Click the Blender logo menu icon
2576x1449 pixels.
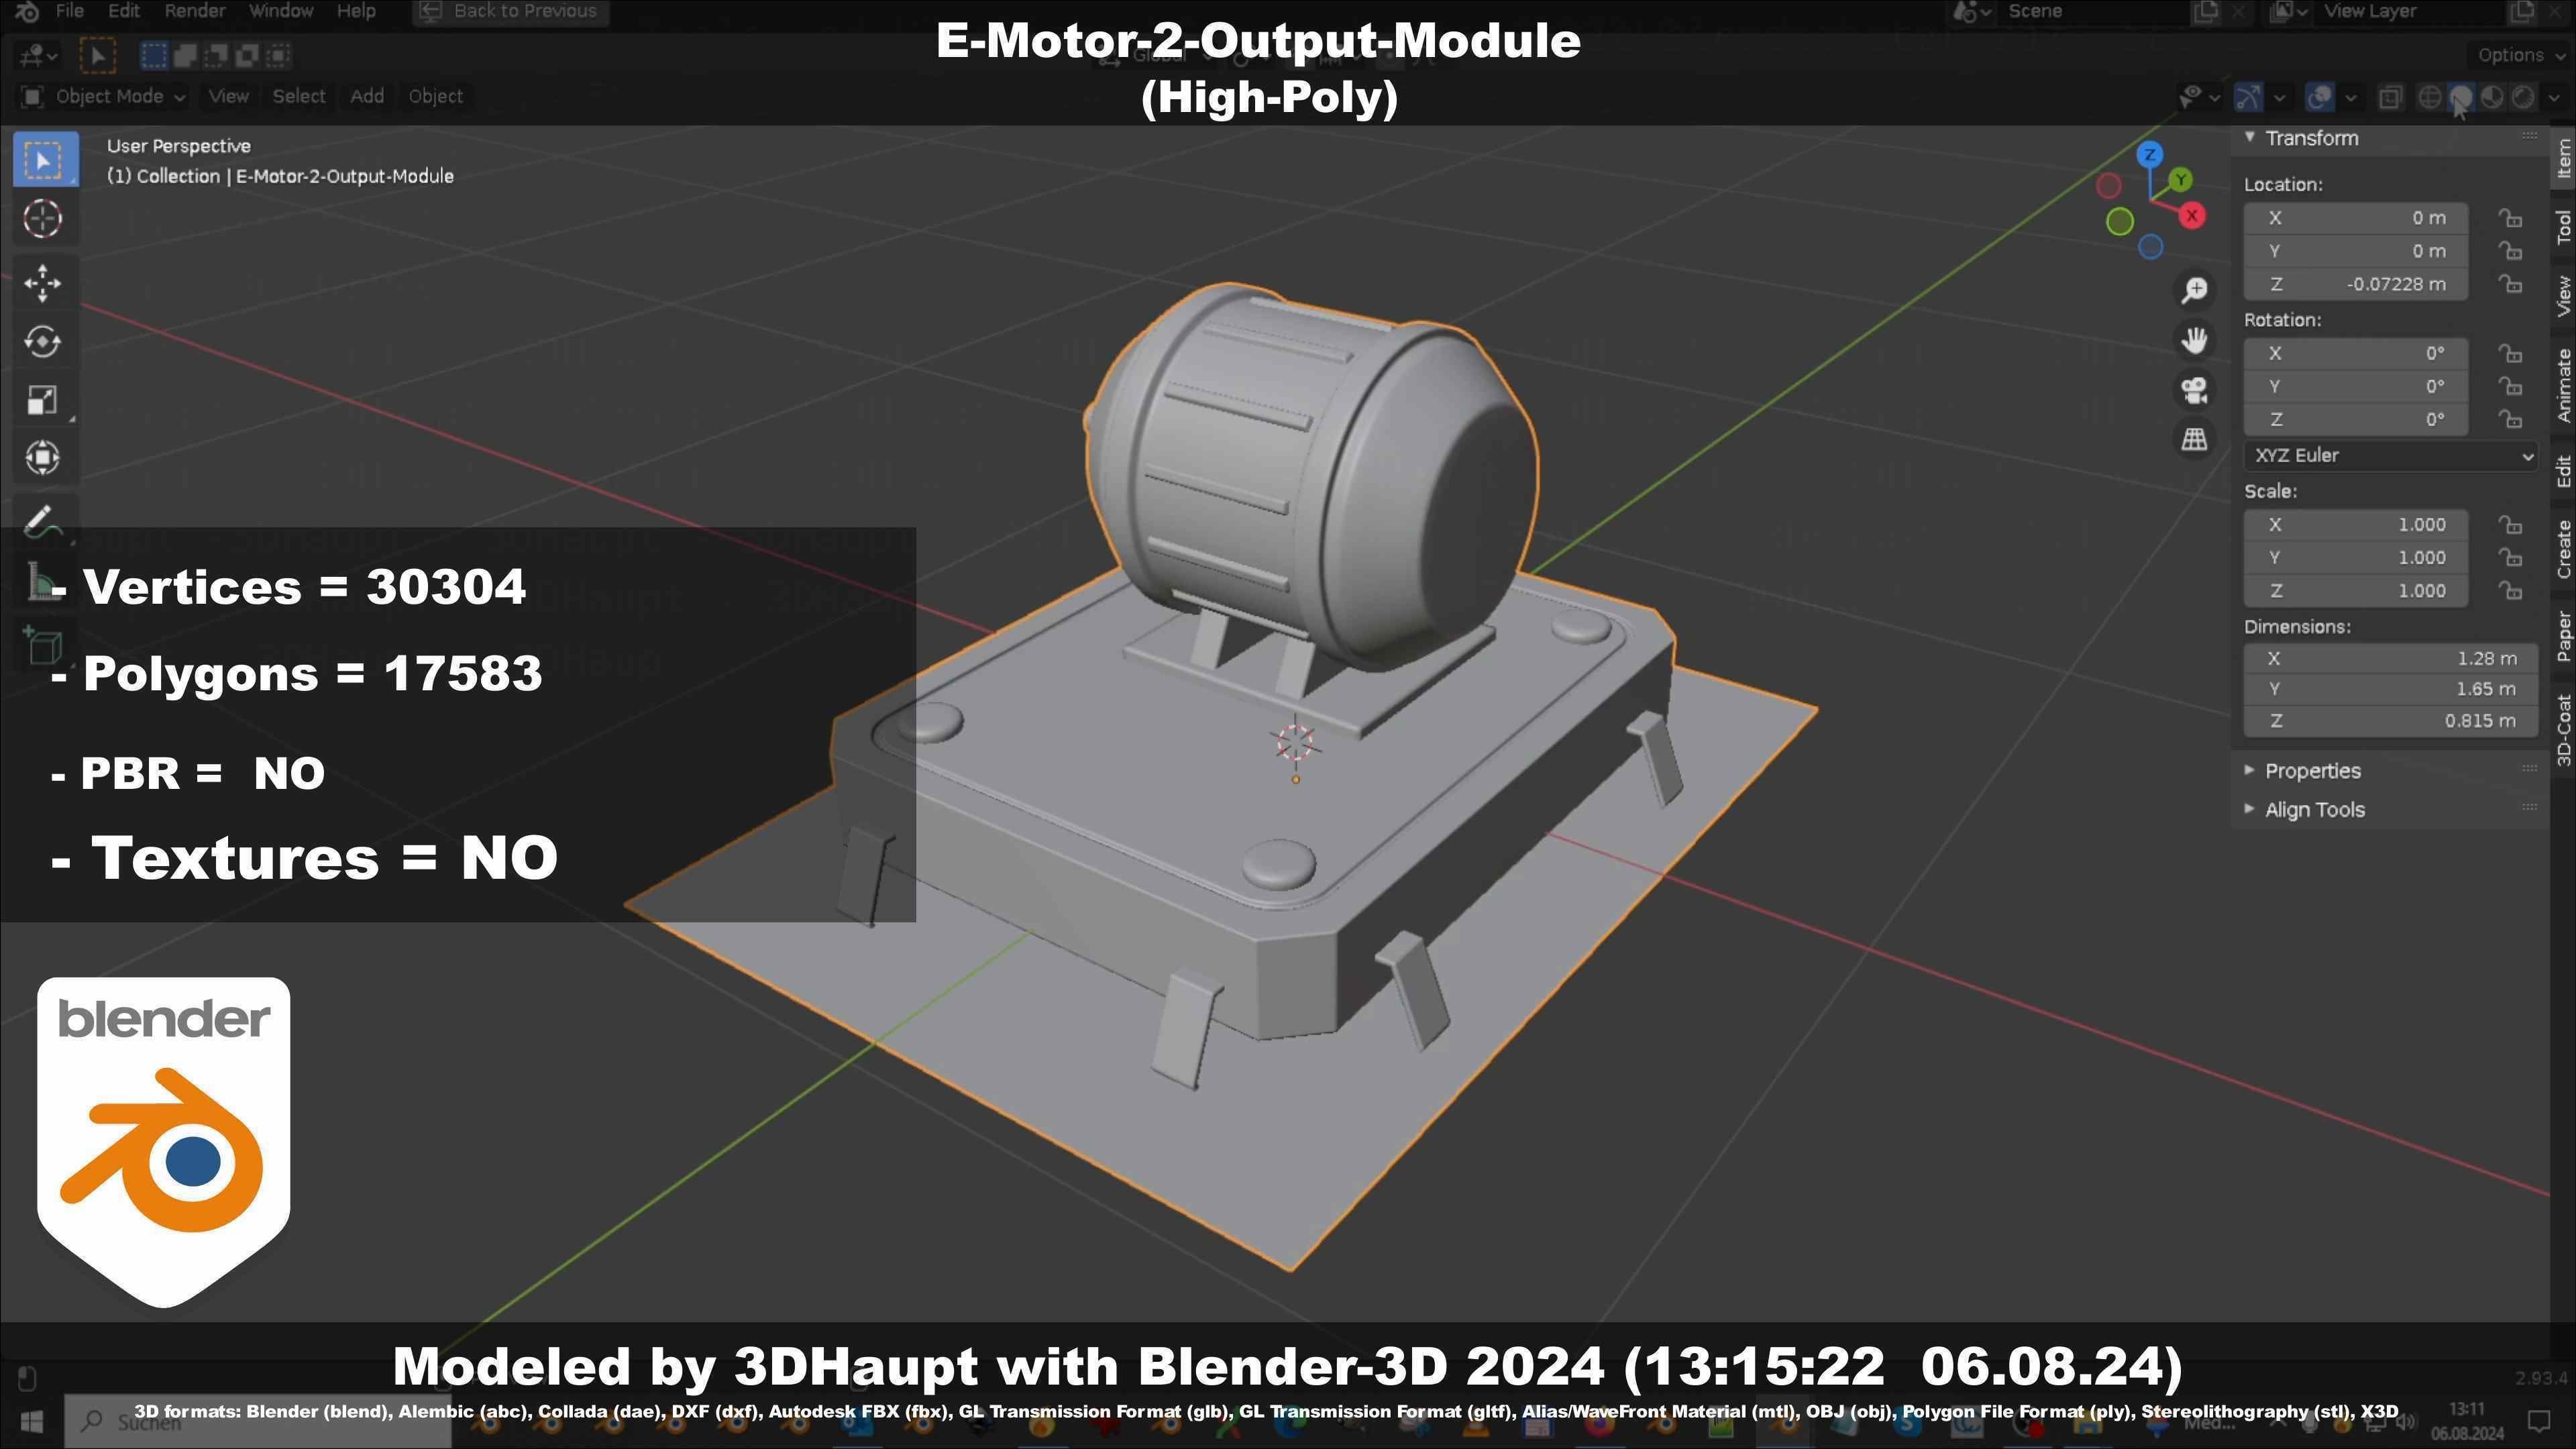pyautogui.click(x=27, y=11)
